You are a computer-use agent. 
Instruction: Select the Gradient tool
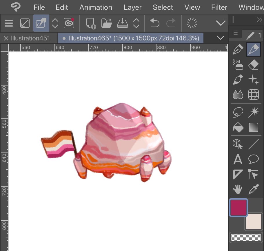click(253, 127)
